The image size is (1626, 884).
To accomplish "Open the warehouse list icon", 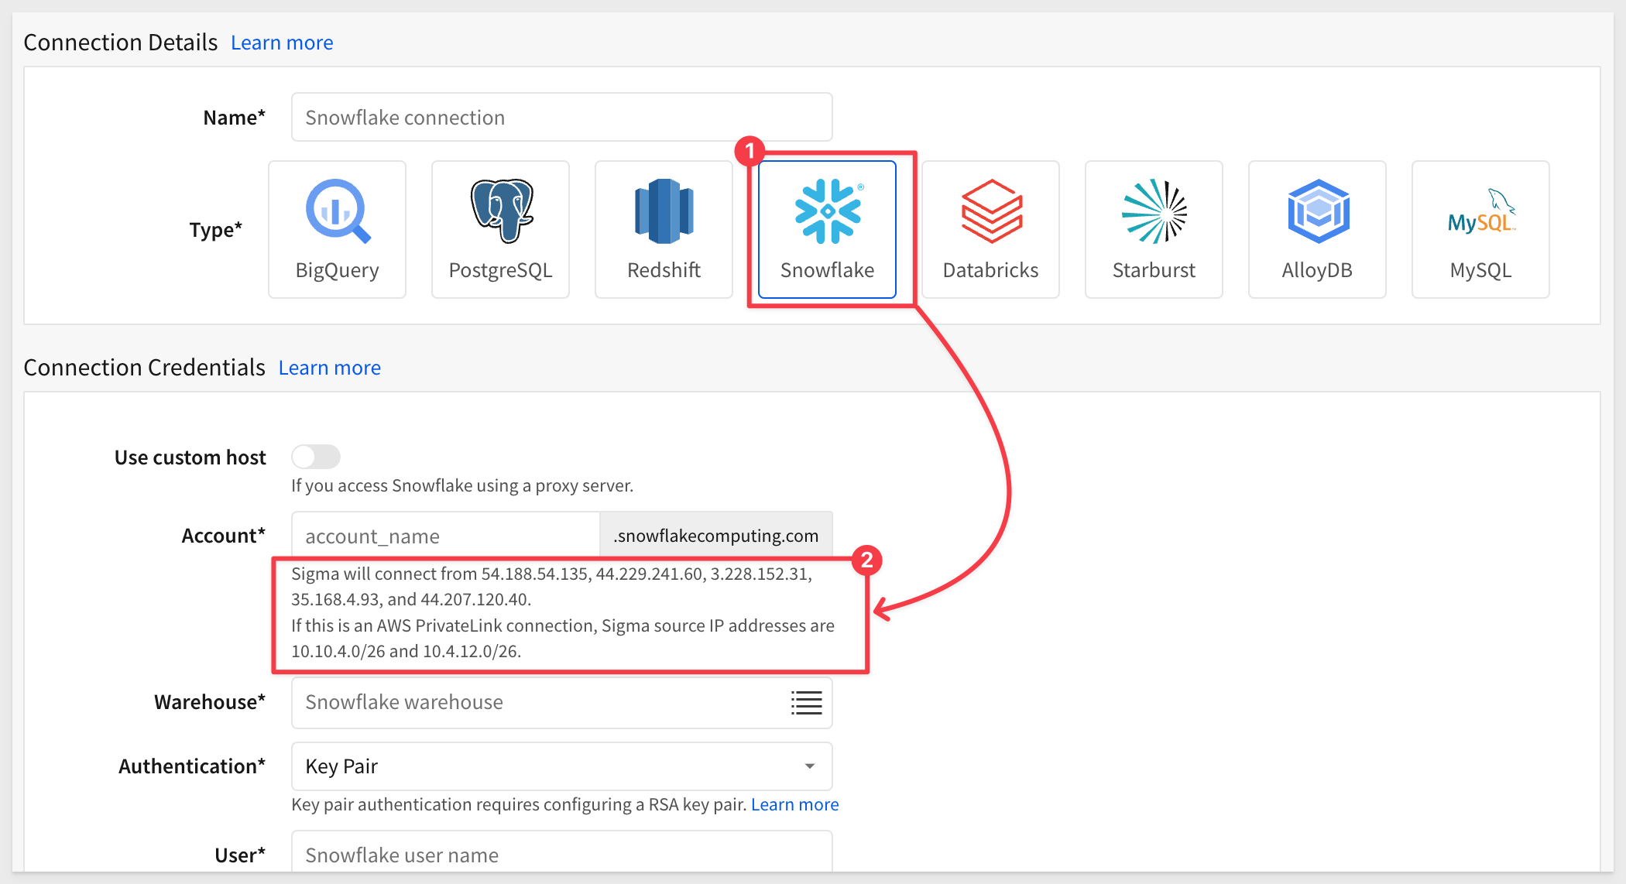I will coord(806,703).
